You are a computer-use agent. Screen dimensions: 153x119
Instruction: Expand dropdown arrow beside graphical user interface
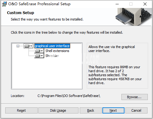[31, 46]
